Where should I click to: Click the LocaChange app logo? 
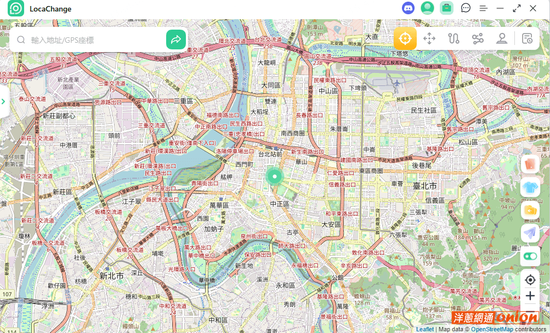click(x=16, y=8)
